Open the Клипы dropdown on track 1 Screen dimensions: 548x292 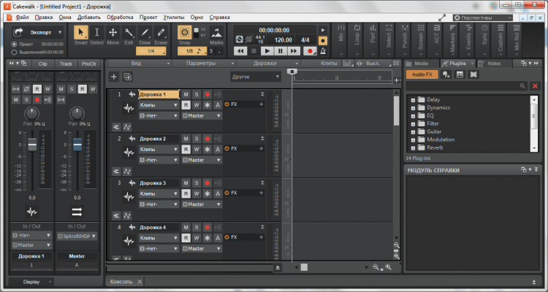coord(159,105)
